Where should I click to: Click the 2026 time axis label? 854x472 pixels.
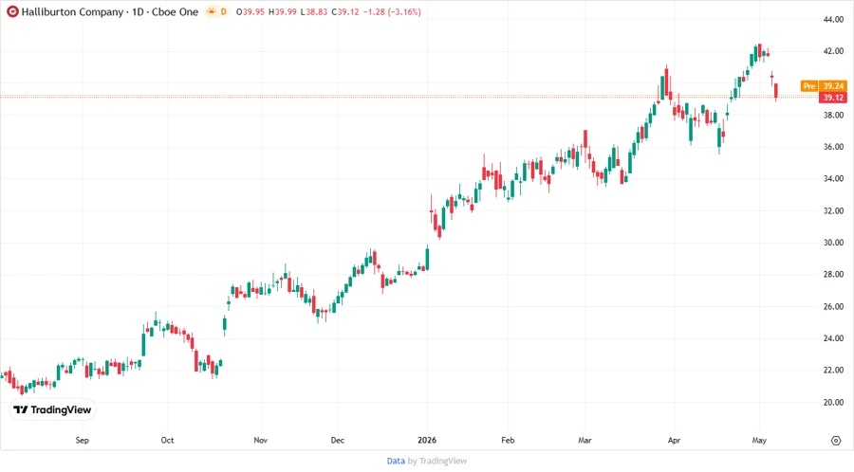427,440
